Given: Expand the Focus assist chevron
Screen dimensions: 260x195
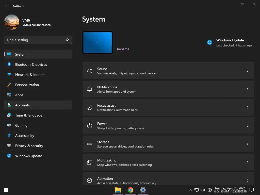Looking at the screenshot, I should click(x=247, y=107).
